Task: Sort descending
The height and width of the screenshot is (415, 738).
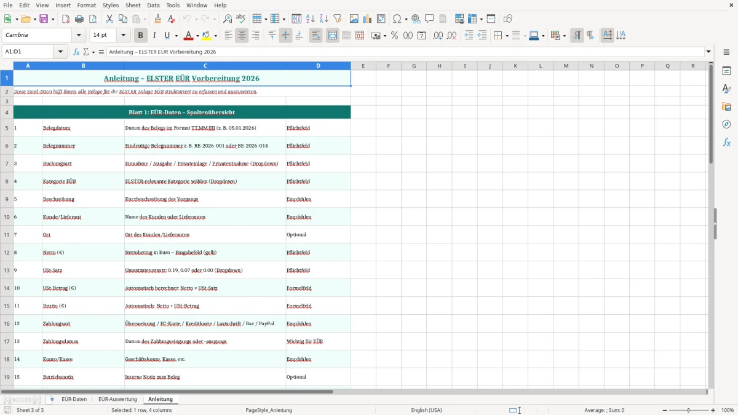Action: [324, 19]
